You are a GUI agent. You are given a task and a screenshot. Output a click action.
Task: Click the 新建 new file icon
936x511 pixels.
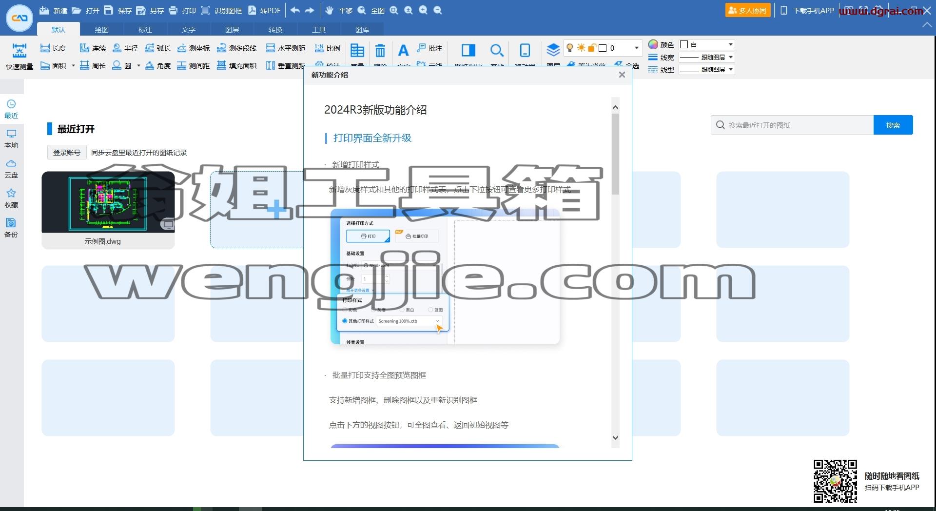point(44,10)
